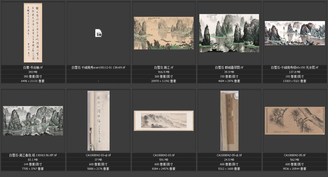Image resolution: width=328 pixels, height=177 pixels.
Task: Click the 20970 x 11392 像素 dimensions text
Action: [x=164, y=81]
